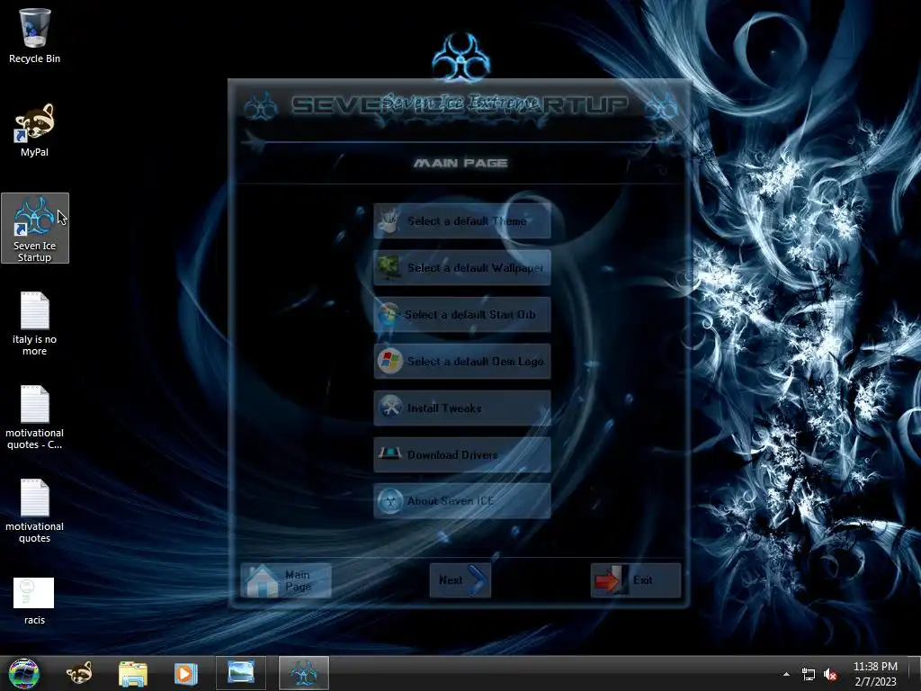
Task: Select the Seven Ice Startup desktop shortcut
Action: [x=35, y=228]
